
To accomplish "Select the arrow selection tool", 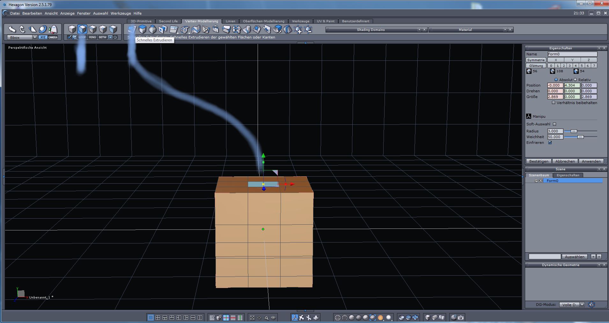I will pyautogui.click(x=12, y=29).
